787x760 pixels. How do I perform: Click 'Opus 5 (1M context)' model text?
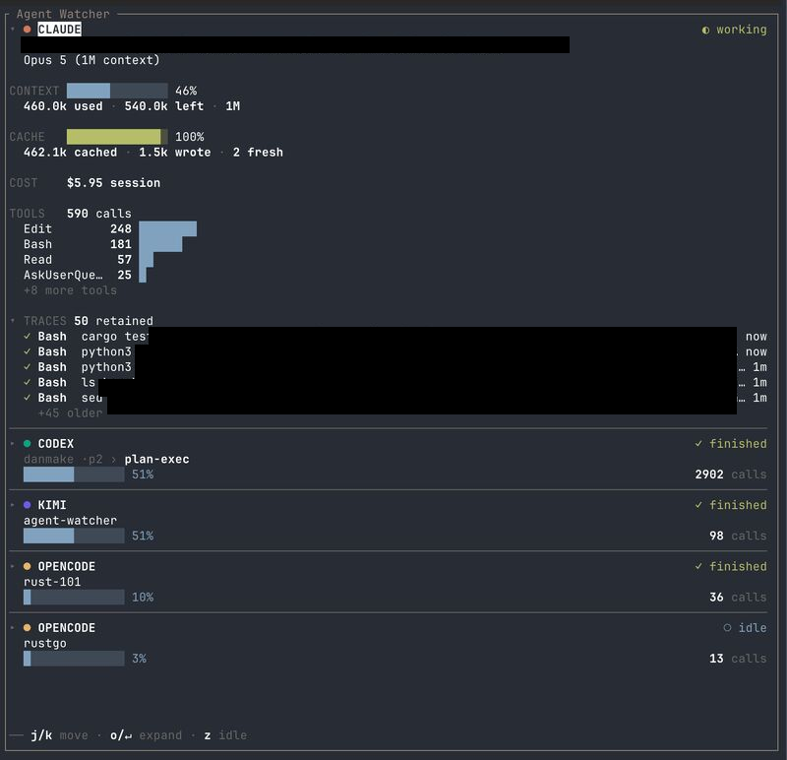click(91, 60)
